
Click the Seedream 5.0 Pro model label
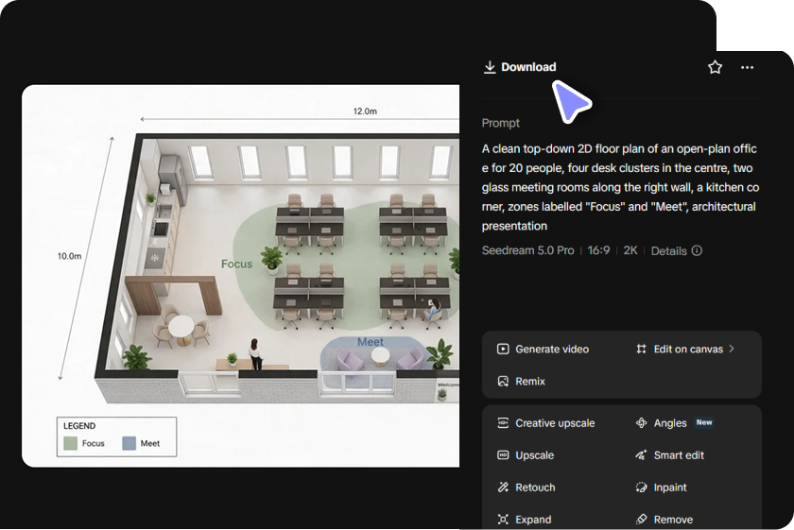click(x=527, y=250)
